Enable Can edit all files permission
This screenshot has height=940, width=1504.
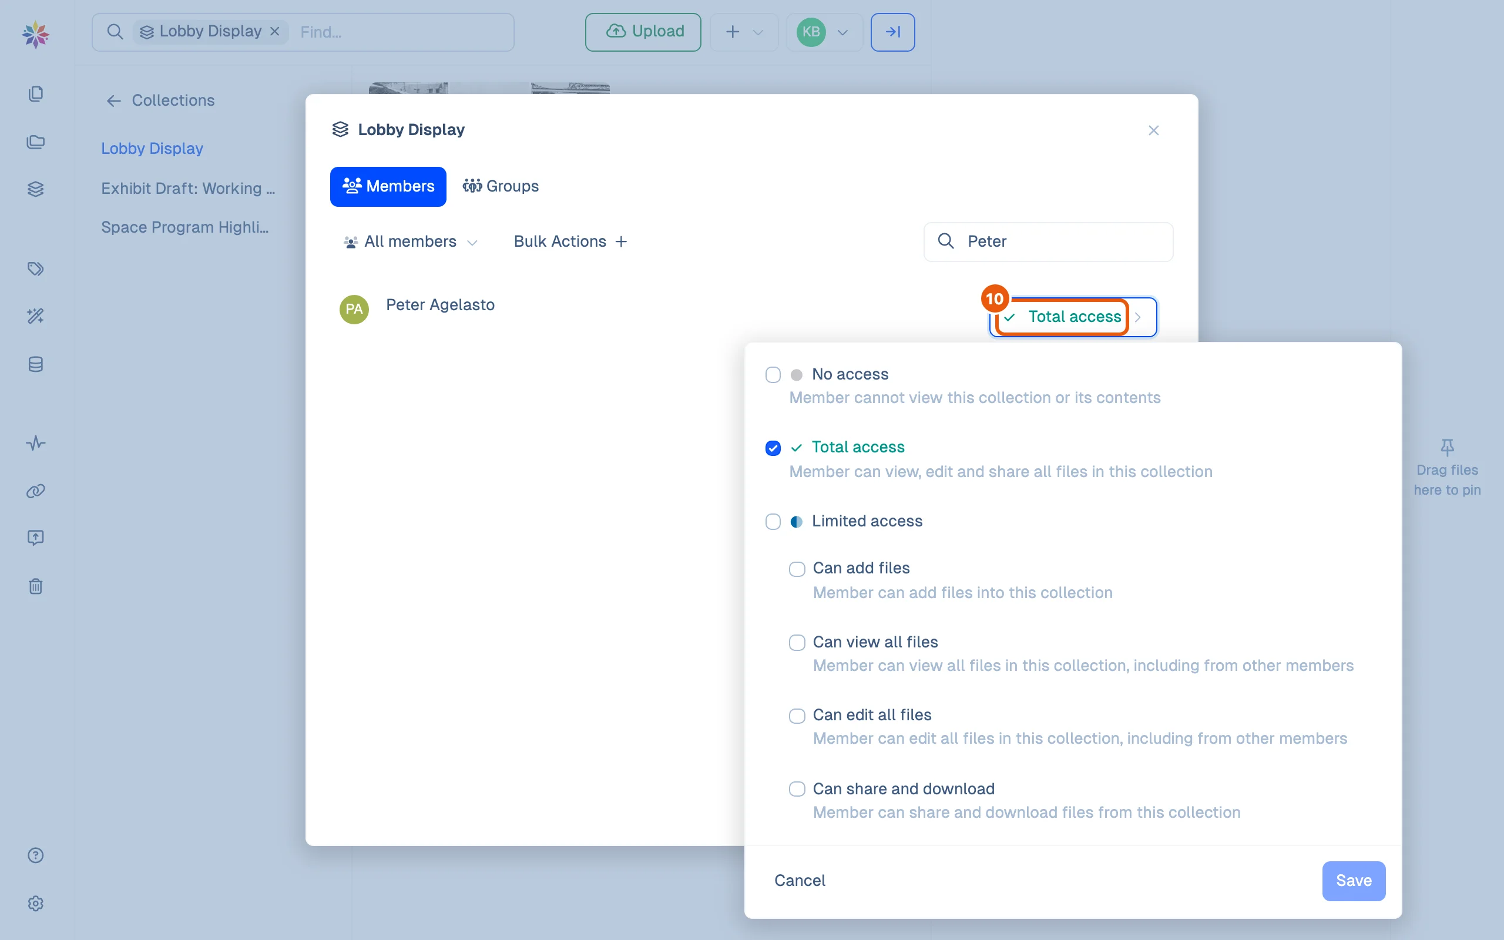coord(797,716)
